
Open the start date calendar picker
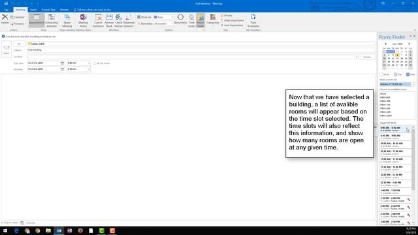click(62, 63)
